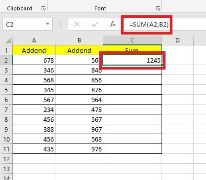The image size is (206, 180).
Task: Select cell containing 435
Action: click(x=34, y=149)
